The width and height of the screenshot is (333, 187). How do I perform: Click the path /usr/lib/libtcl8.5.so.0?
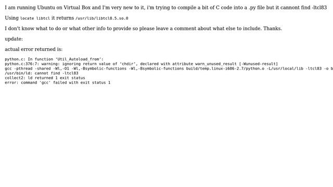(102, 19)
